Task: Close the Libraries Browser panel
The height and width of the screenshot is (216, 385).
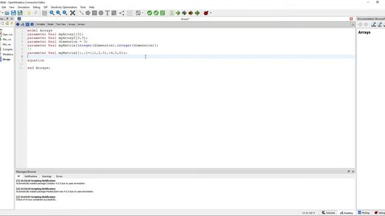Action: [x=11, y=19]
